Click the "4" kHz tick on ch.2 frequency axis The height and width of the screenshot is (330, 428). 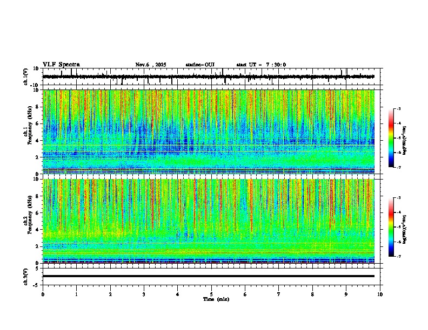[37, 230]
